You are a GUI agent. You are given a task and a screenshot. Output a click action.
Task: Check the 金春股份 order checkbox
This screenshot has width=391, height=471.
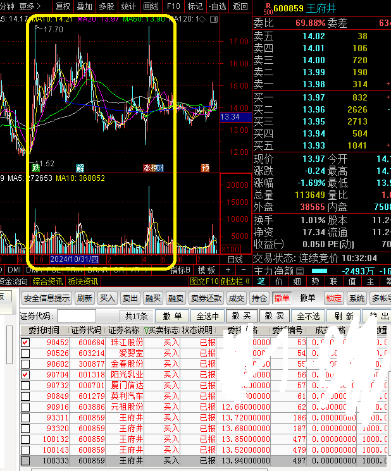25,364
